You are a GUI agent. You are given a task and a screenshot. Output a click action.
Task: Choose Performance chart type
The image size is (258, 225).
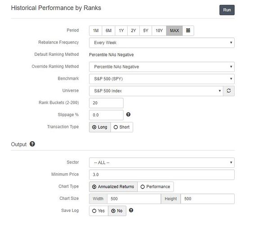click(156, 187)
